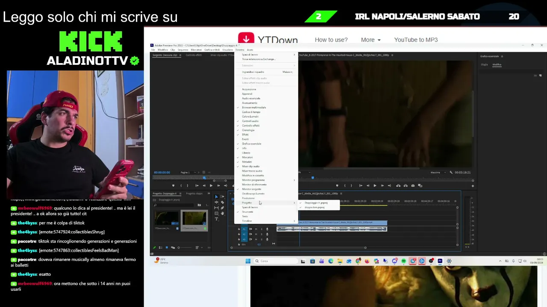
Task: Open Firefox from the taskbar
Action: click(367, 261)
